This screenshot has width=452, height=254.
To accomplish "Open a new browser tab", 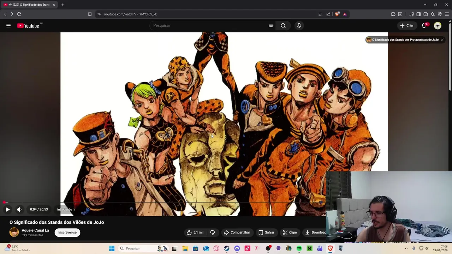I will pos(63,5).
